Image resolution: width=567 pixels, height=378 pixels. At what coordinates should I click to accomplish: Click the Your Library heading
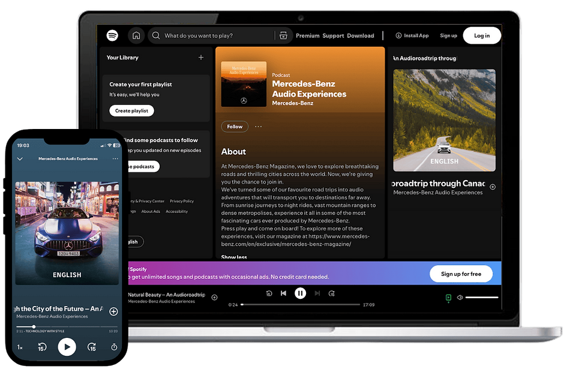click(x=122, y=58)
